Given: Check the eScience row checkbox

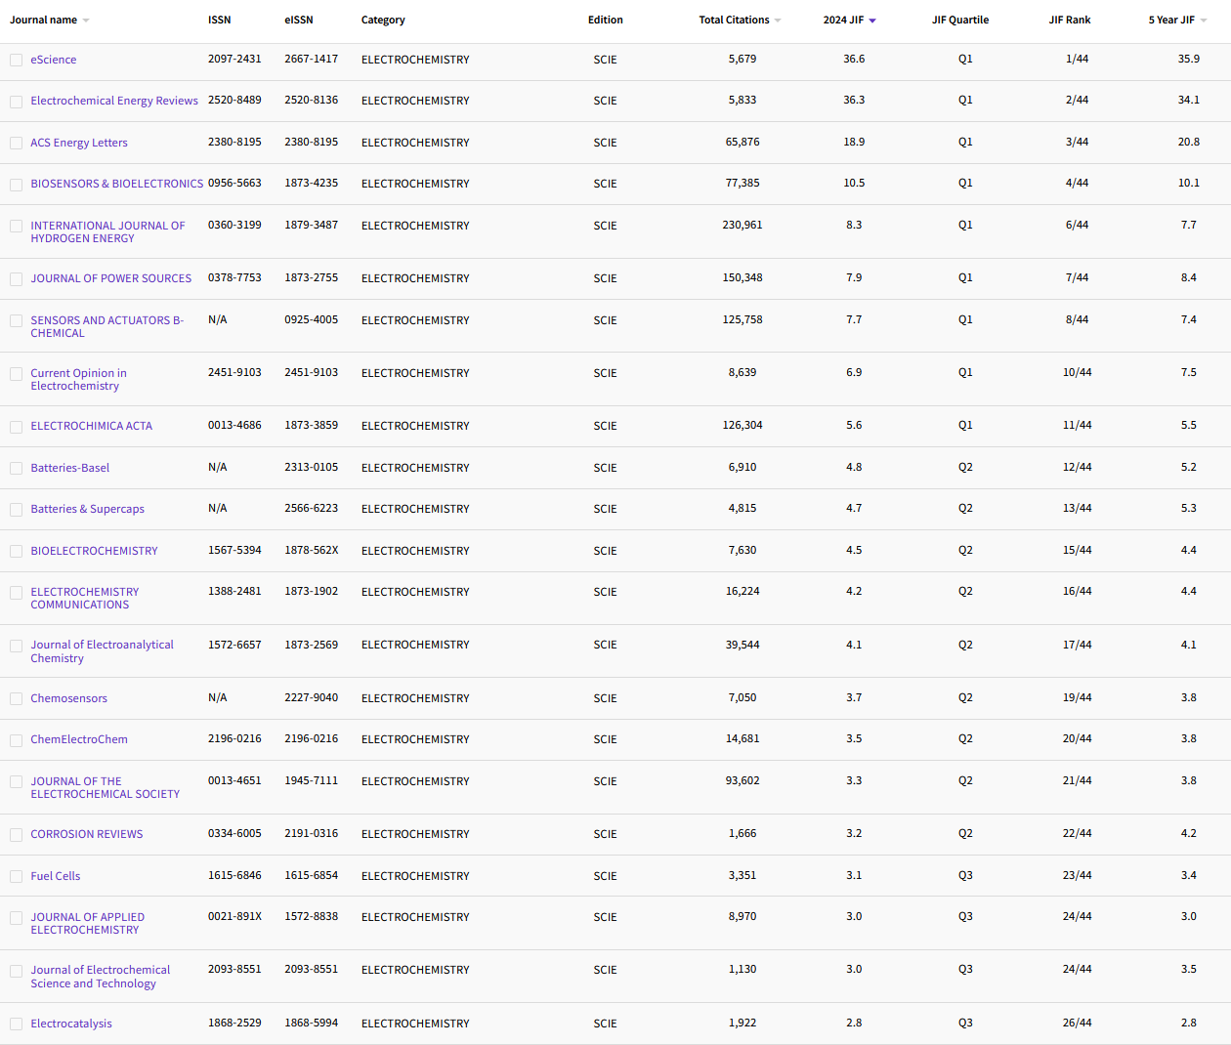Looking at the screenshot, I should 16,61.
